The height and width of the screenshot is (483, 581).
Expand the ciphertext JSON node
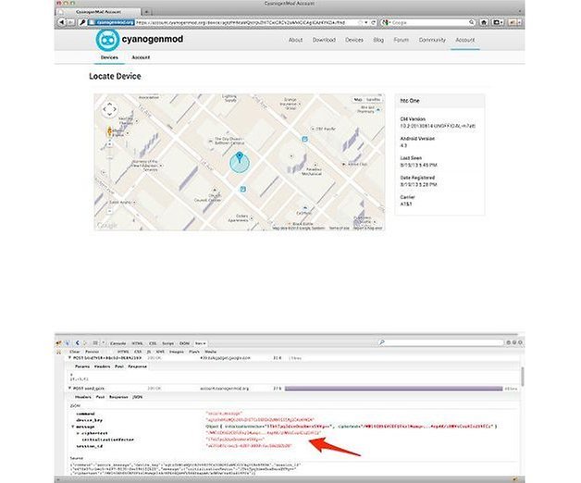tap(79, 433)
